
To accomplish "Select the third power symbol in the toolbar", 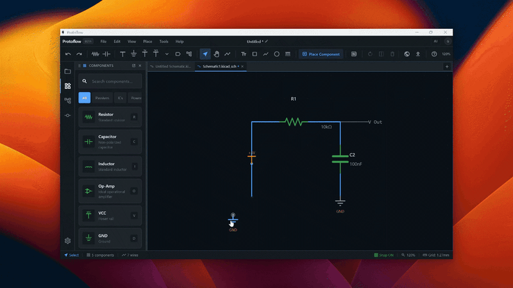I will coord(145,54).
